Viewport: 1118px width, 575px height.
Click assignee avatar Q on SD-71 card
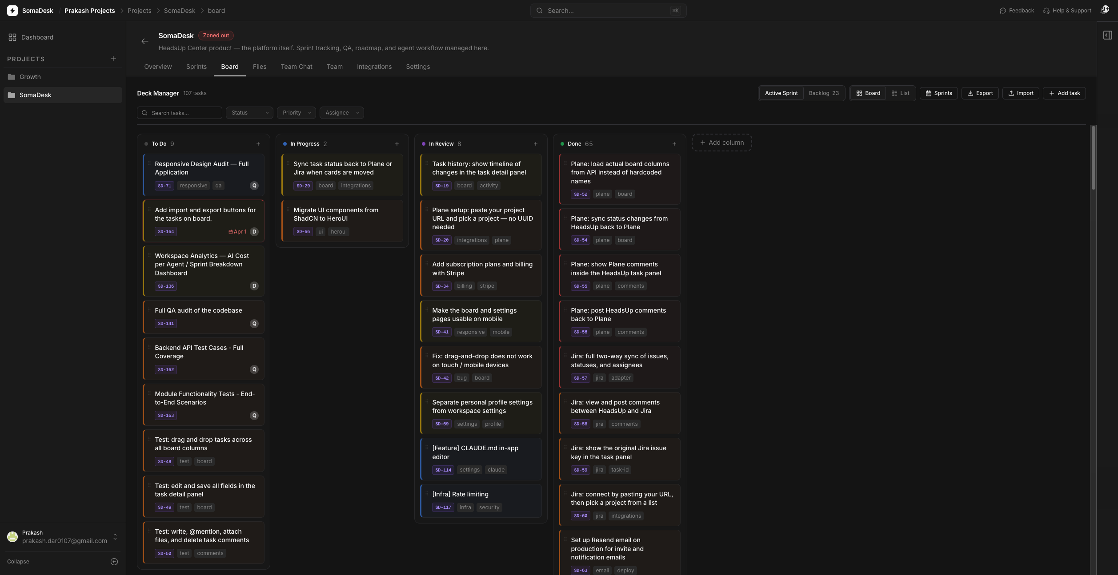(254, 186)
